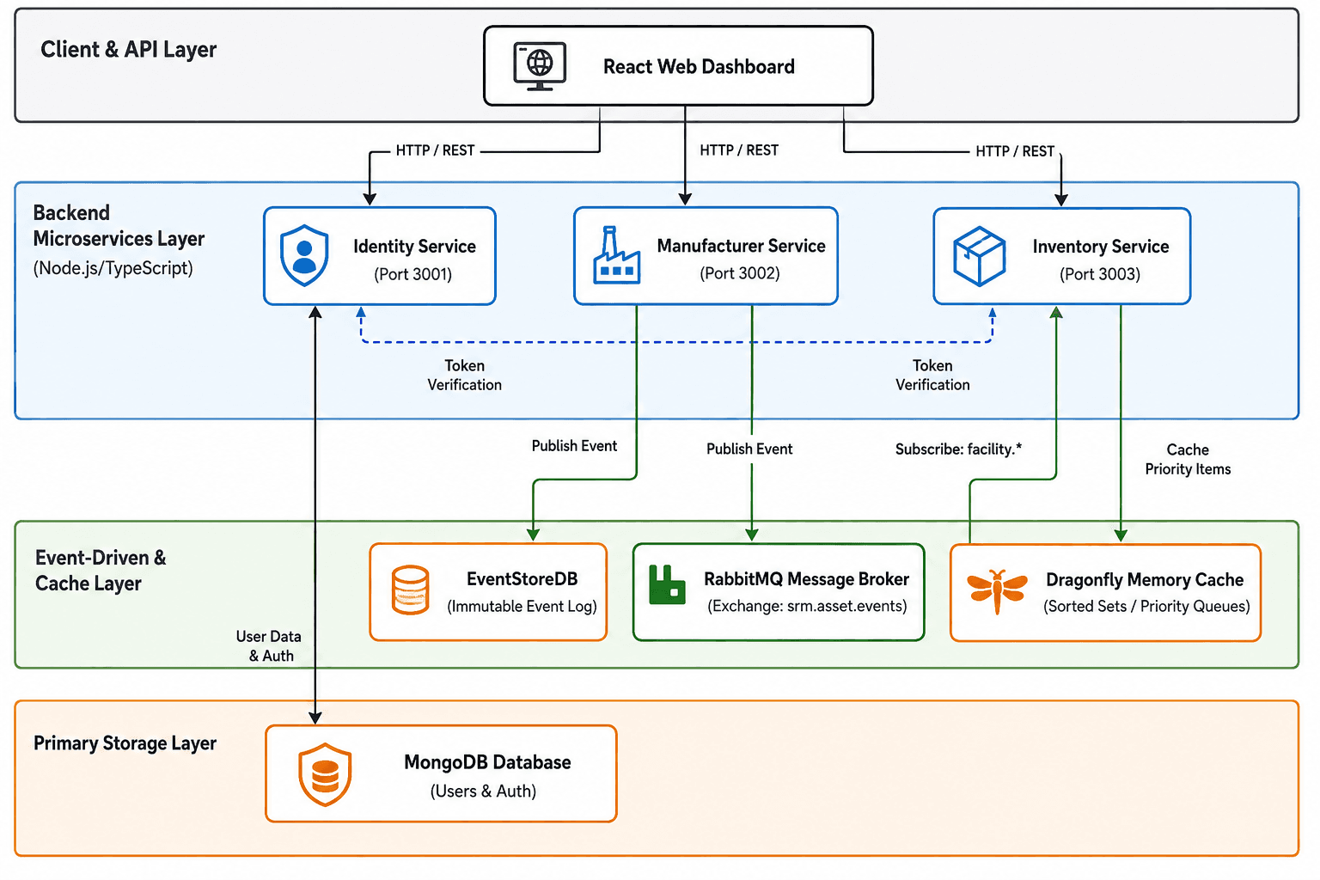Click the Manufacturer Service factory icon
This screenshot has width=1320, height=880.
click(616, 255)
